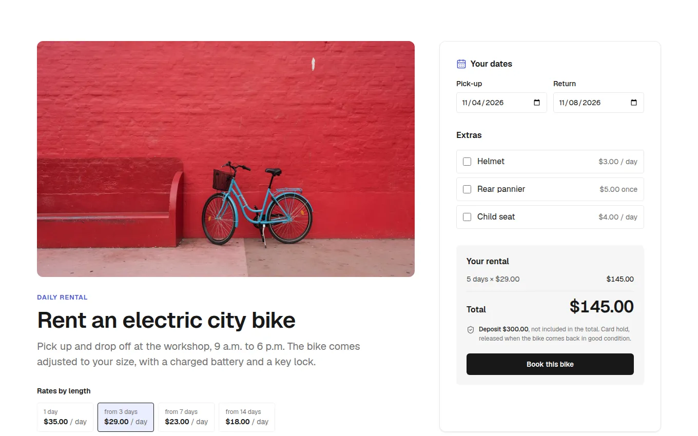Click the Return date field
The image size is (698, 436).
tap(598, 103)
